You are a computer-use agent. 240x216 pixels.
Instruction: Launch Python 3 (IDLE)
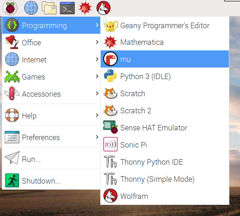[165, 76]
